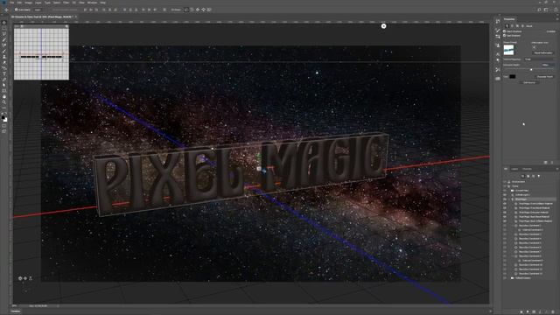Filter 3D panel by Materials
The image size is (560, 315).
click(x=534, y=176)
